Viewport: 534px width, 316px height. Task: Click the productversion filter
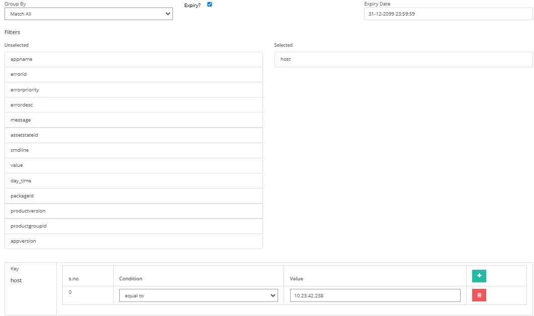tap(133, 211)
